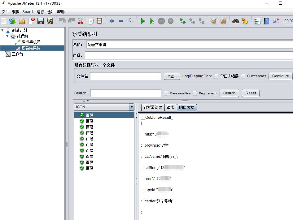Click left arrow on results split divider

pyautogui.click(x=137, y=114)
